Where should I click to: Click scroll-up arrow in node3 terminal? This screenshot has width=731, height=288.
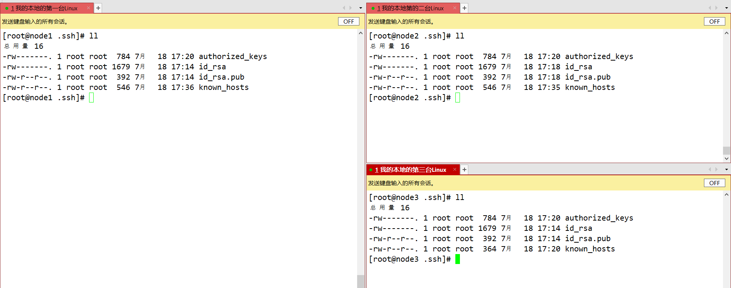coord(726,195)
